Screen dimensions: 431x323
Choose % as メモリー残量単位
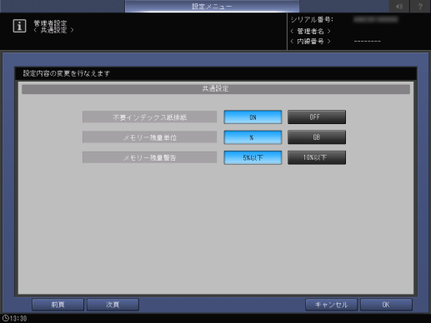click(x=253, y=137)
